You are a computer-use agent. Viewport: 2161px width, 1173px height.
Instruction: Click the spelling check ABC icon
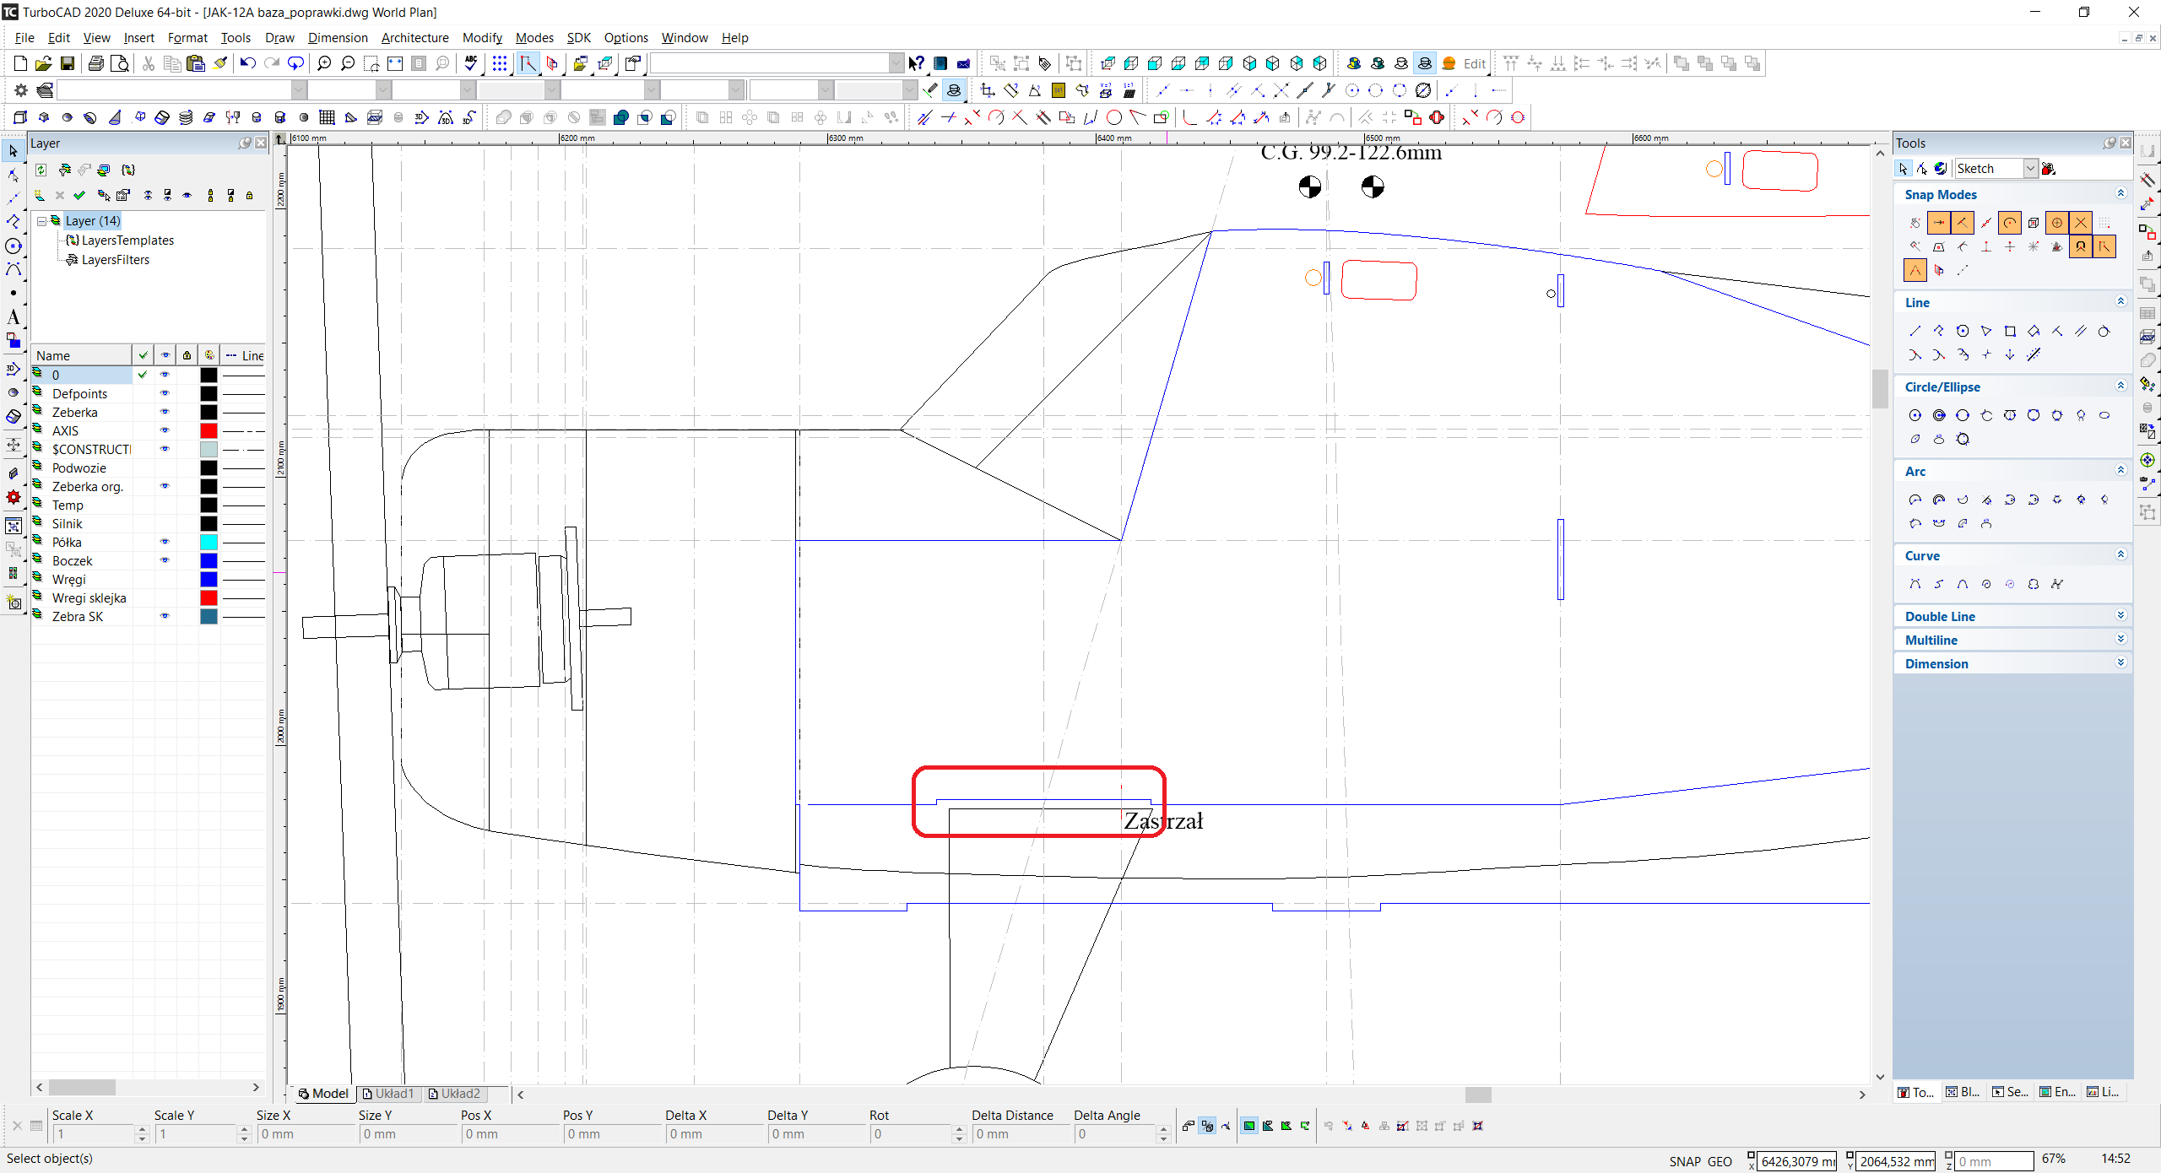tap(471, 63)
